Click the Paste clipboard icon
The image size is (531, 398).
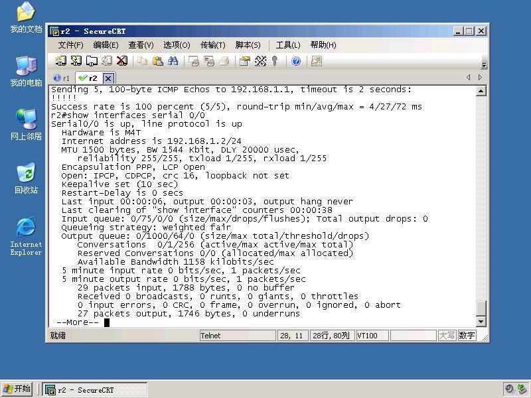(158, 61)
